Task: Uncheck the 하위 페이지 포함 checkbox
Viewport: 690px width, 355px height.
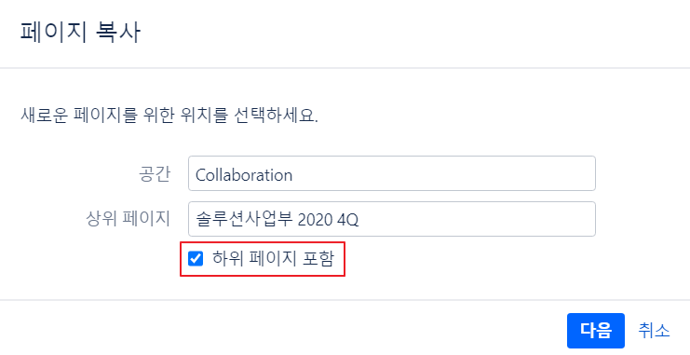Action: click(196, 258)
